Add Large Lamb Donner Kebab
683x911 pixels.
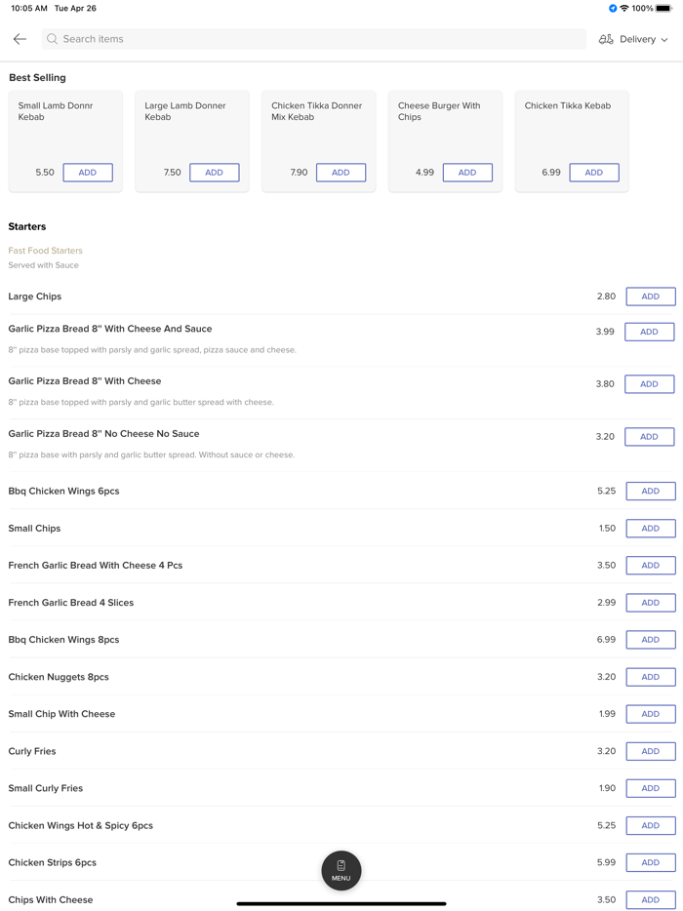point(215,173)
